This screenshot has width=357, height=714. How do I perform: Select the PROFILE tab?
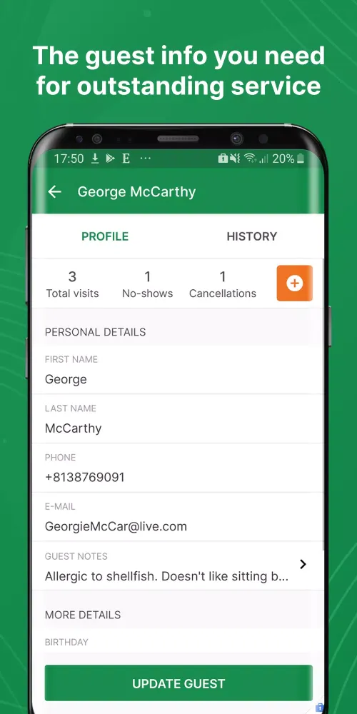pos(105,236)
